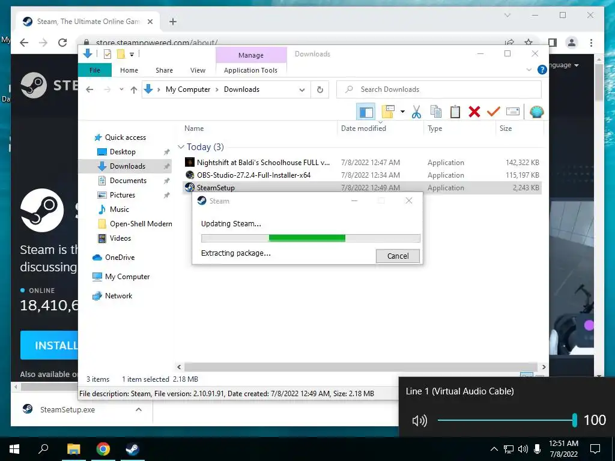Click New Folder icon in quick access toolbar
Viewport: 615px width, 461px height.
point(121,55)
